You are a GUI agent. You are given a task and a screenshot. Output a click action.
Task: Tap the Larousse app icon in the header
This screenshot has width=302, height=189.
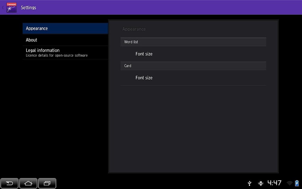[12, 7]
